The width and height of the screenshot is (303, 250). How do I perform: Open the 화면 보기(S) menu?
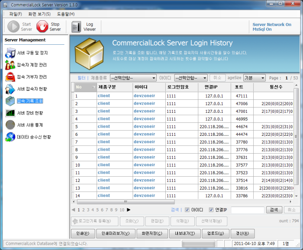coord(39,14)
